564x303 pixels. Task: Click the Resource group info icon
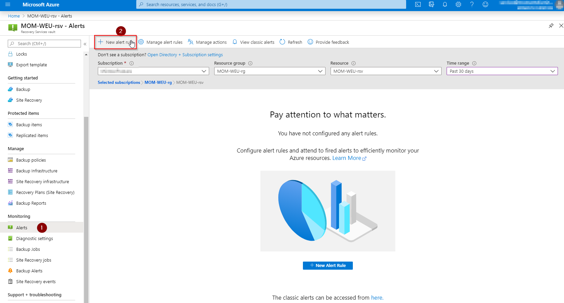pyautogui.click(x=250, y=63)
